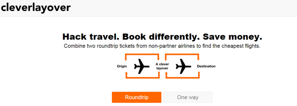Click the Destination label in diagram
Screen dimensions: 297x106
coord(206,66)
